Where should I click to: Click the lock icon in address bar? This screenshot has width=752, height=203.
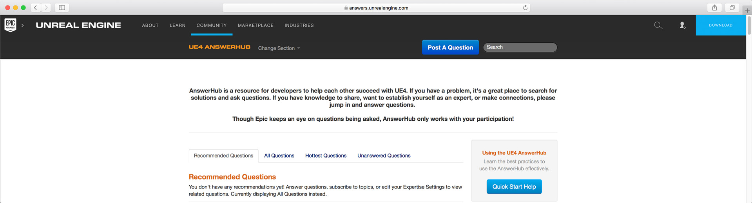[x=346, y=8]
